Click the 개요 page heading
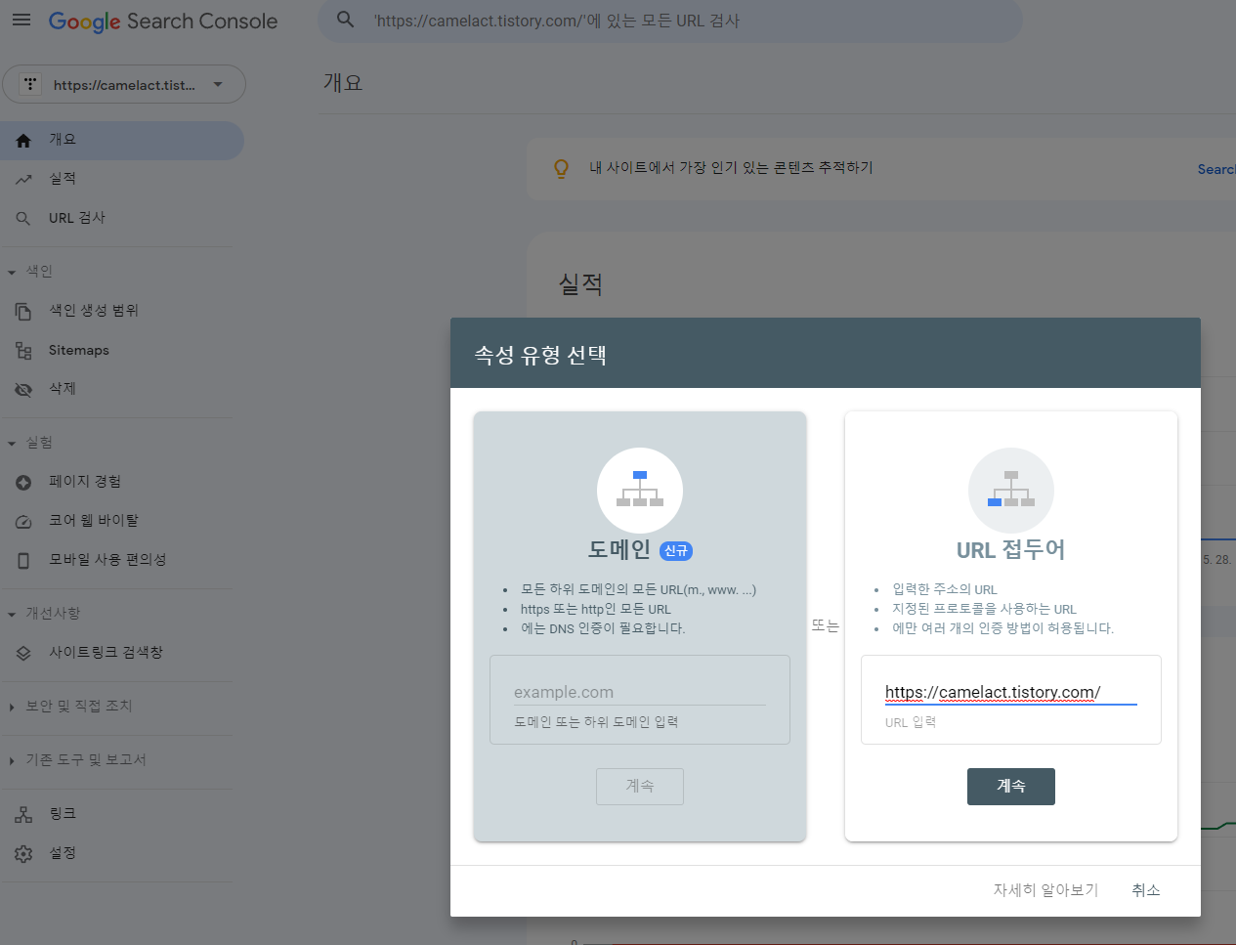1236x945 pixels. [343, 83]
